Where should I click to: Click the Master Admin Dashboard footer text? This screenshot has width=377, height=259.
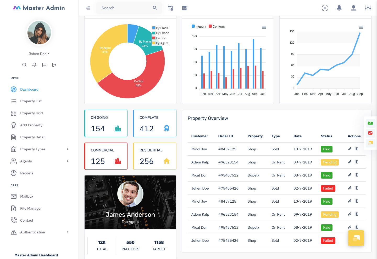(x=36, y=255)
